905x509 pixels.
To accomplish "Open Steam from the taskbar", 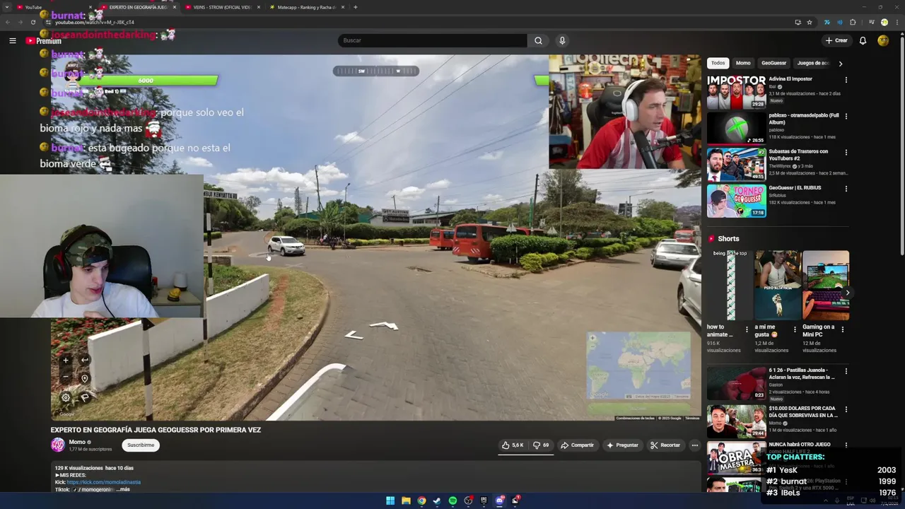I will (437, 501).
